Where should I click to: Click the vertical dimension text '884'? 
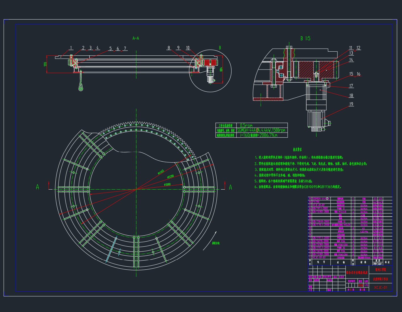[x=221, y=69]
